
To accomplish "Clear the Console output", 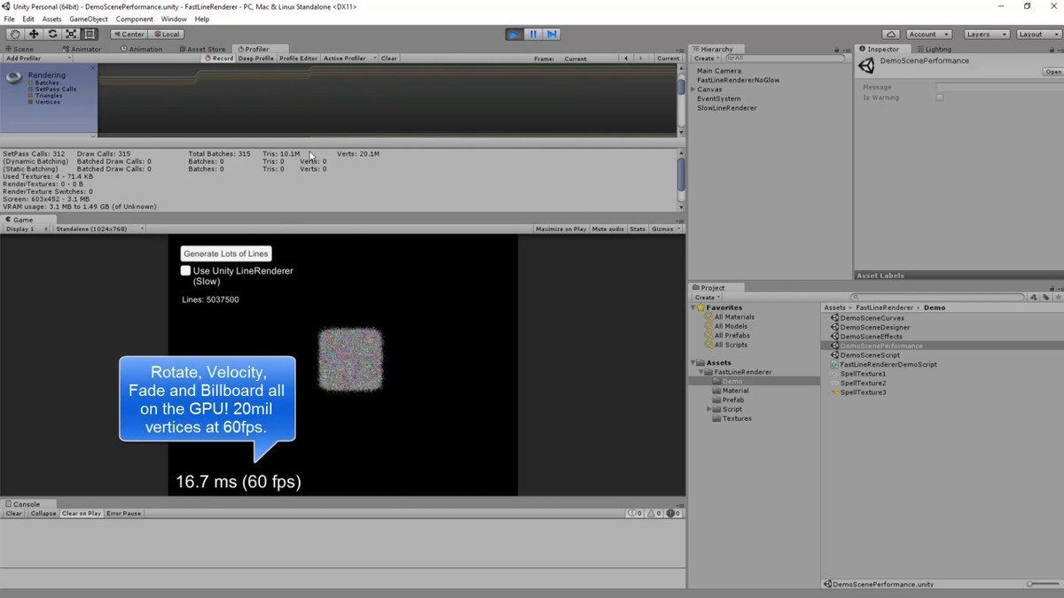I will (14, 513).
